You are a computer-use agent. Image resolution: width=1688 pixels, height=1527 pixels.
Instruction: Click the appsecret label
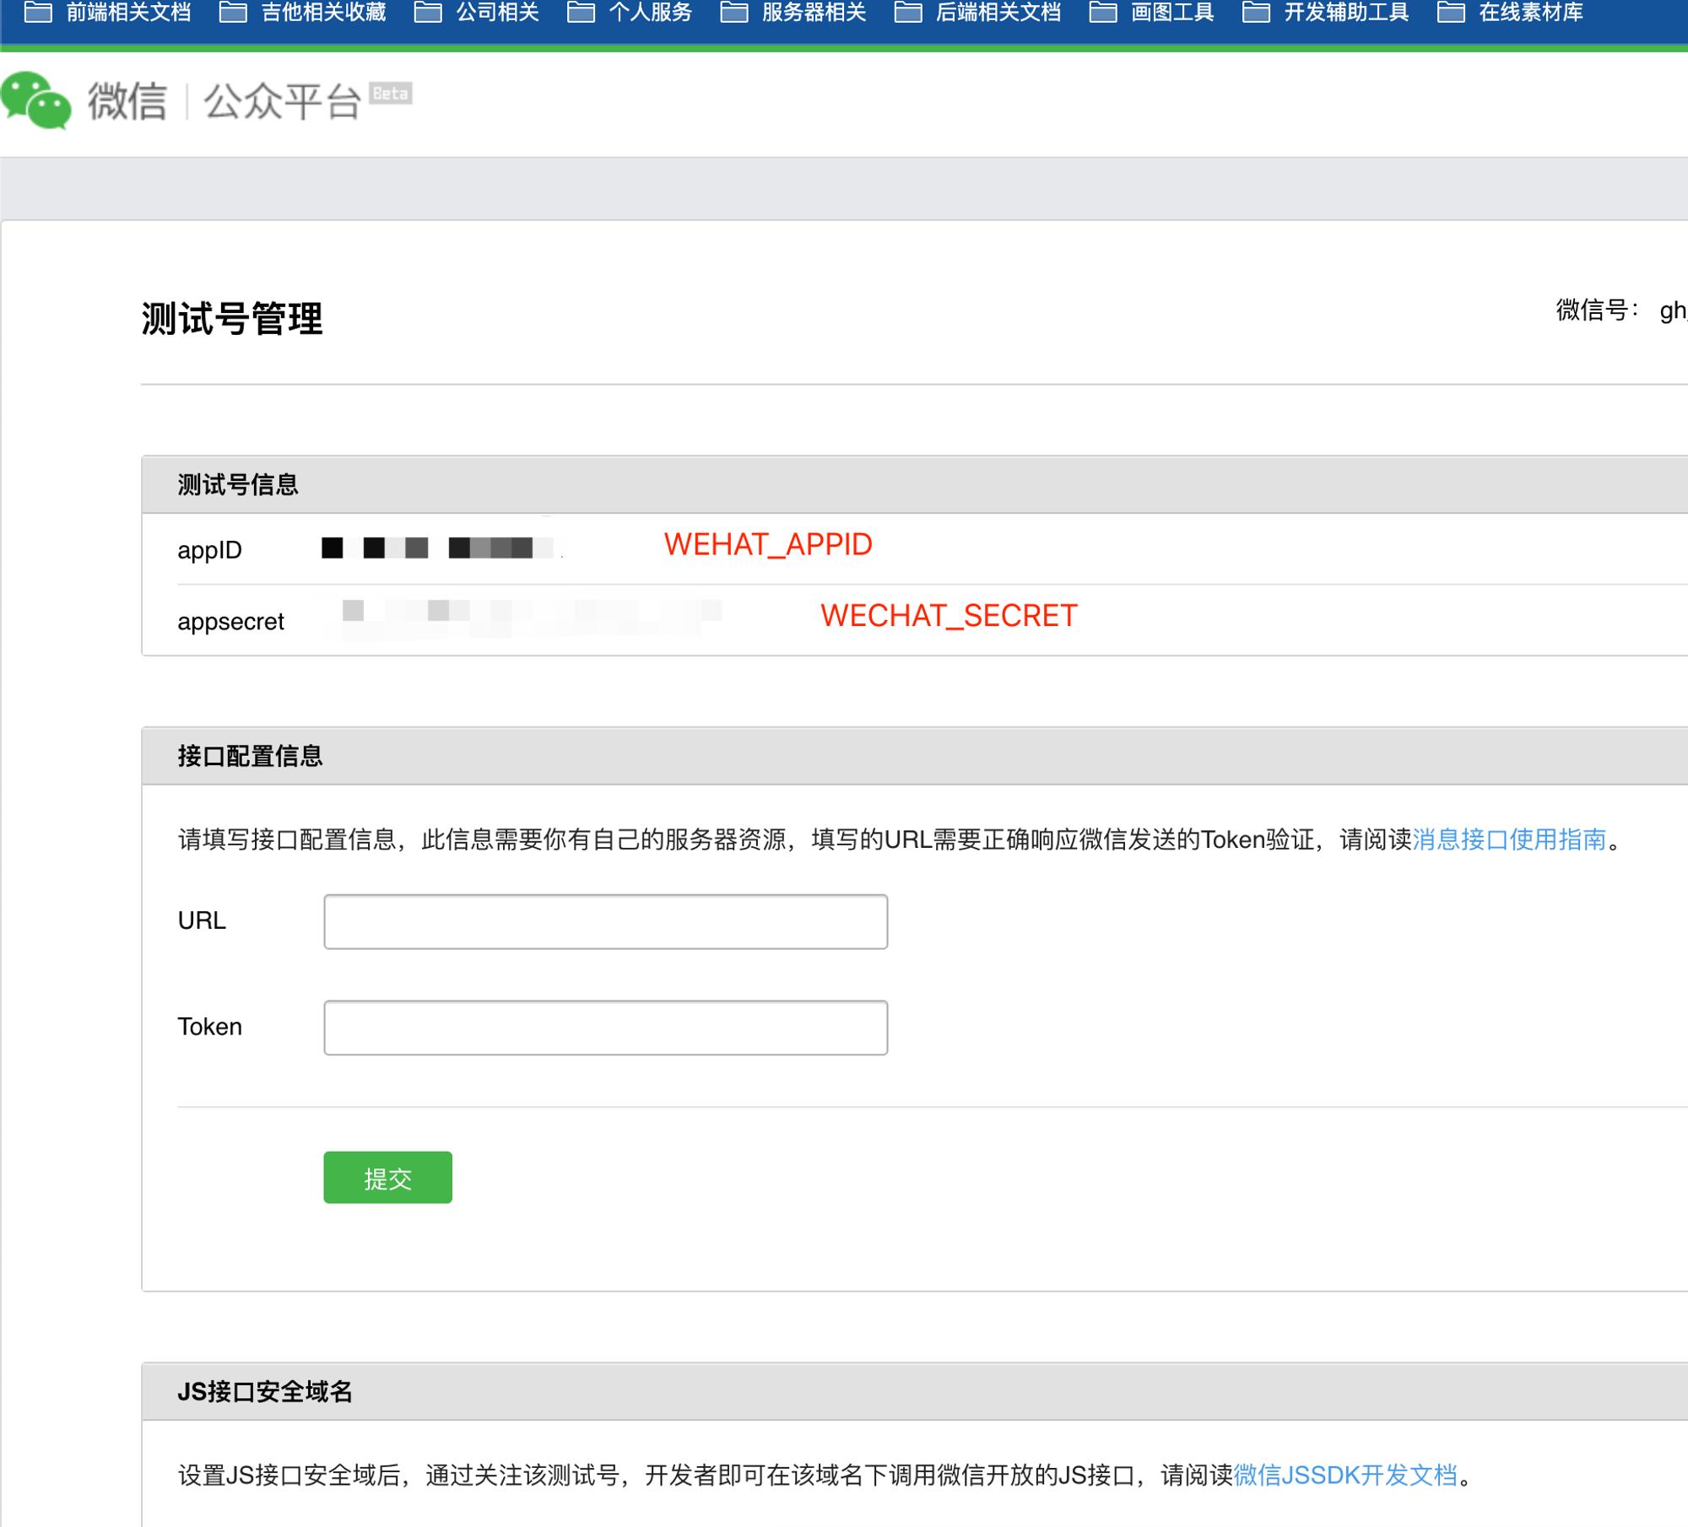pos(230,622)
